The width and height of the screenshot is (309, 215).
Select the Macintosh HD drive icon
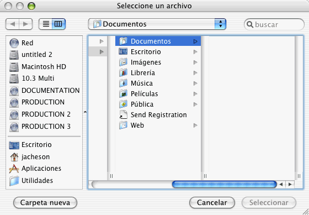(14, 67)
